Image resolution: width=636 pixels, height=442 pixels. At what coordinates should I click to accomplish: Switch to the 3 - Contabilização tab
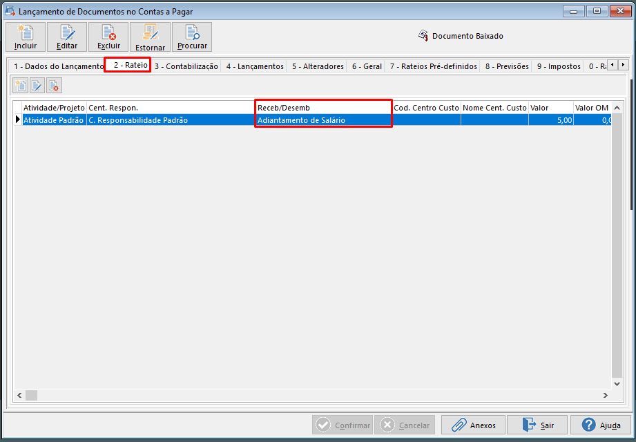click(186, 66)
